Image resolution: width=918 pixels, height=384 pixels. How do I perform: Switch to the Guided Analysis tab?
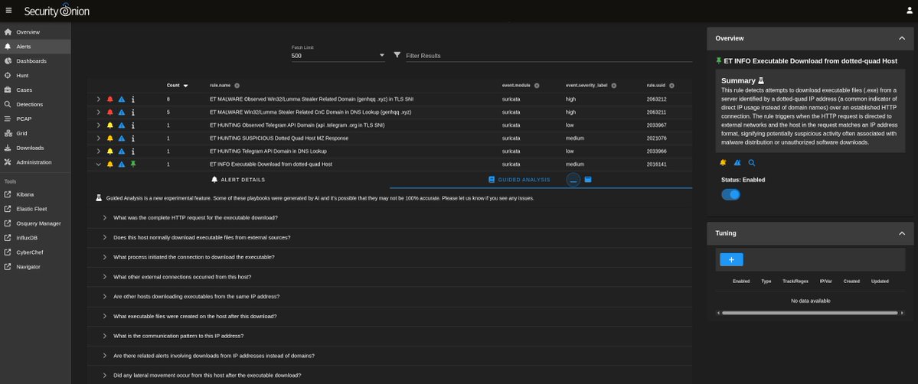click(x=519, y=180)
